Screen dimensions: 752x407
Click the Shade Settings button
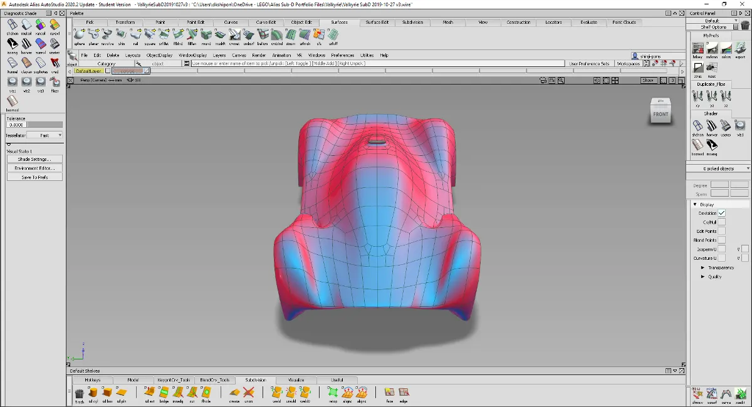pos(35,159)
